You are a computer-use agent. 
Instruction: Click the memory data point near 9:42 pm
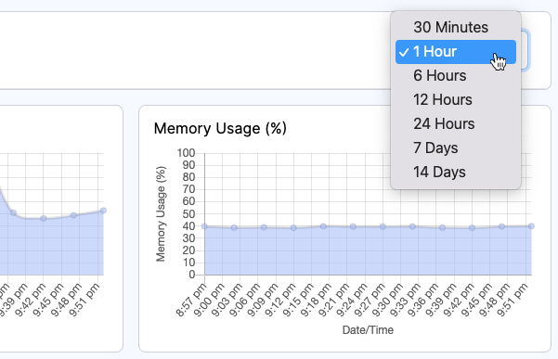click(x=472, y=228)
